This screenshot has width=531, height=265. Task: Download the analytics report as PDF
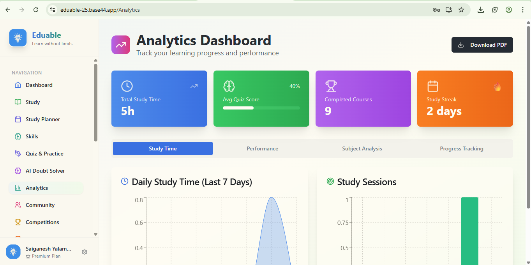coord(482,45)
